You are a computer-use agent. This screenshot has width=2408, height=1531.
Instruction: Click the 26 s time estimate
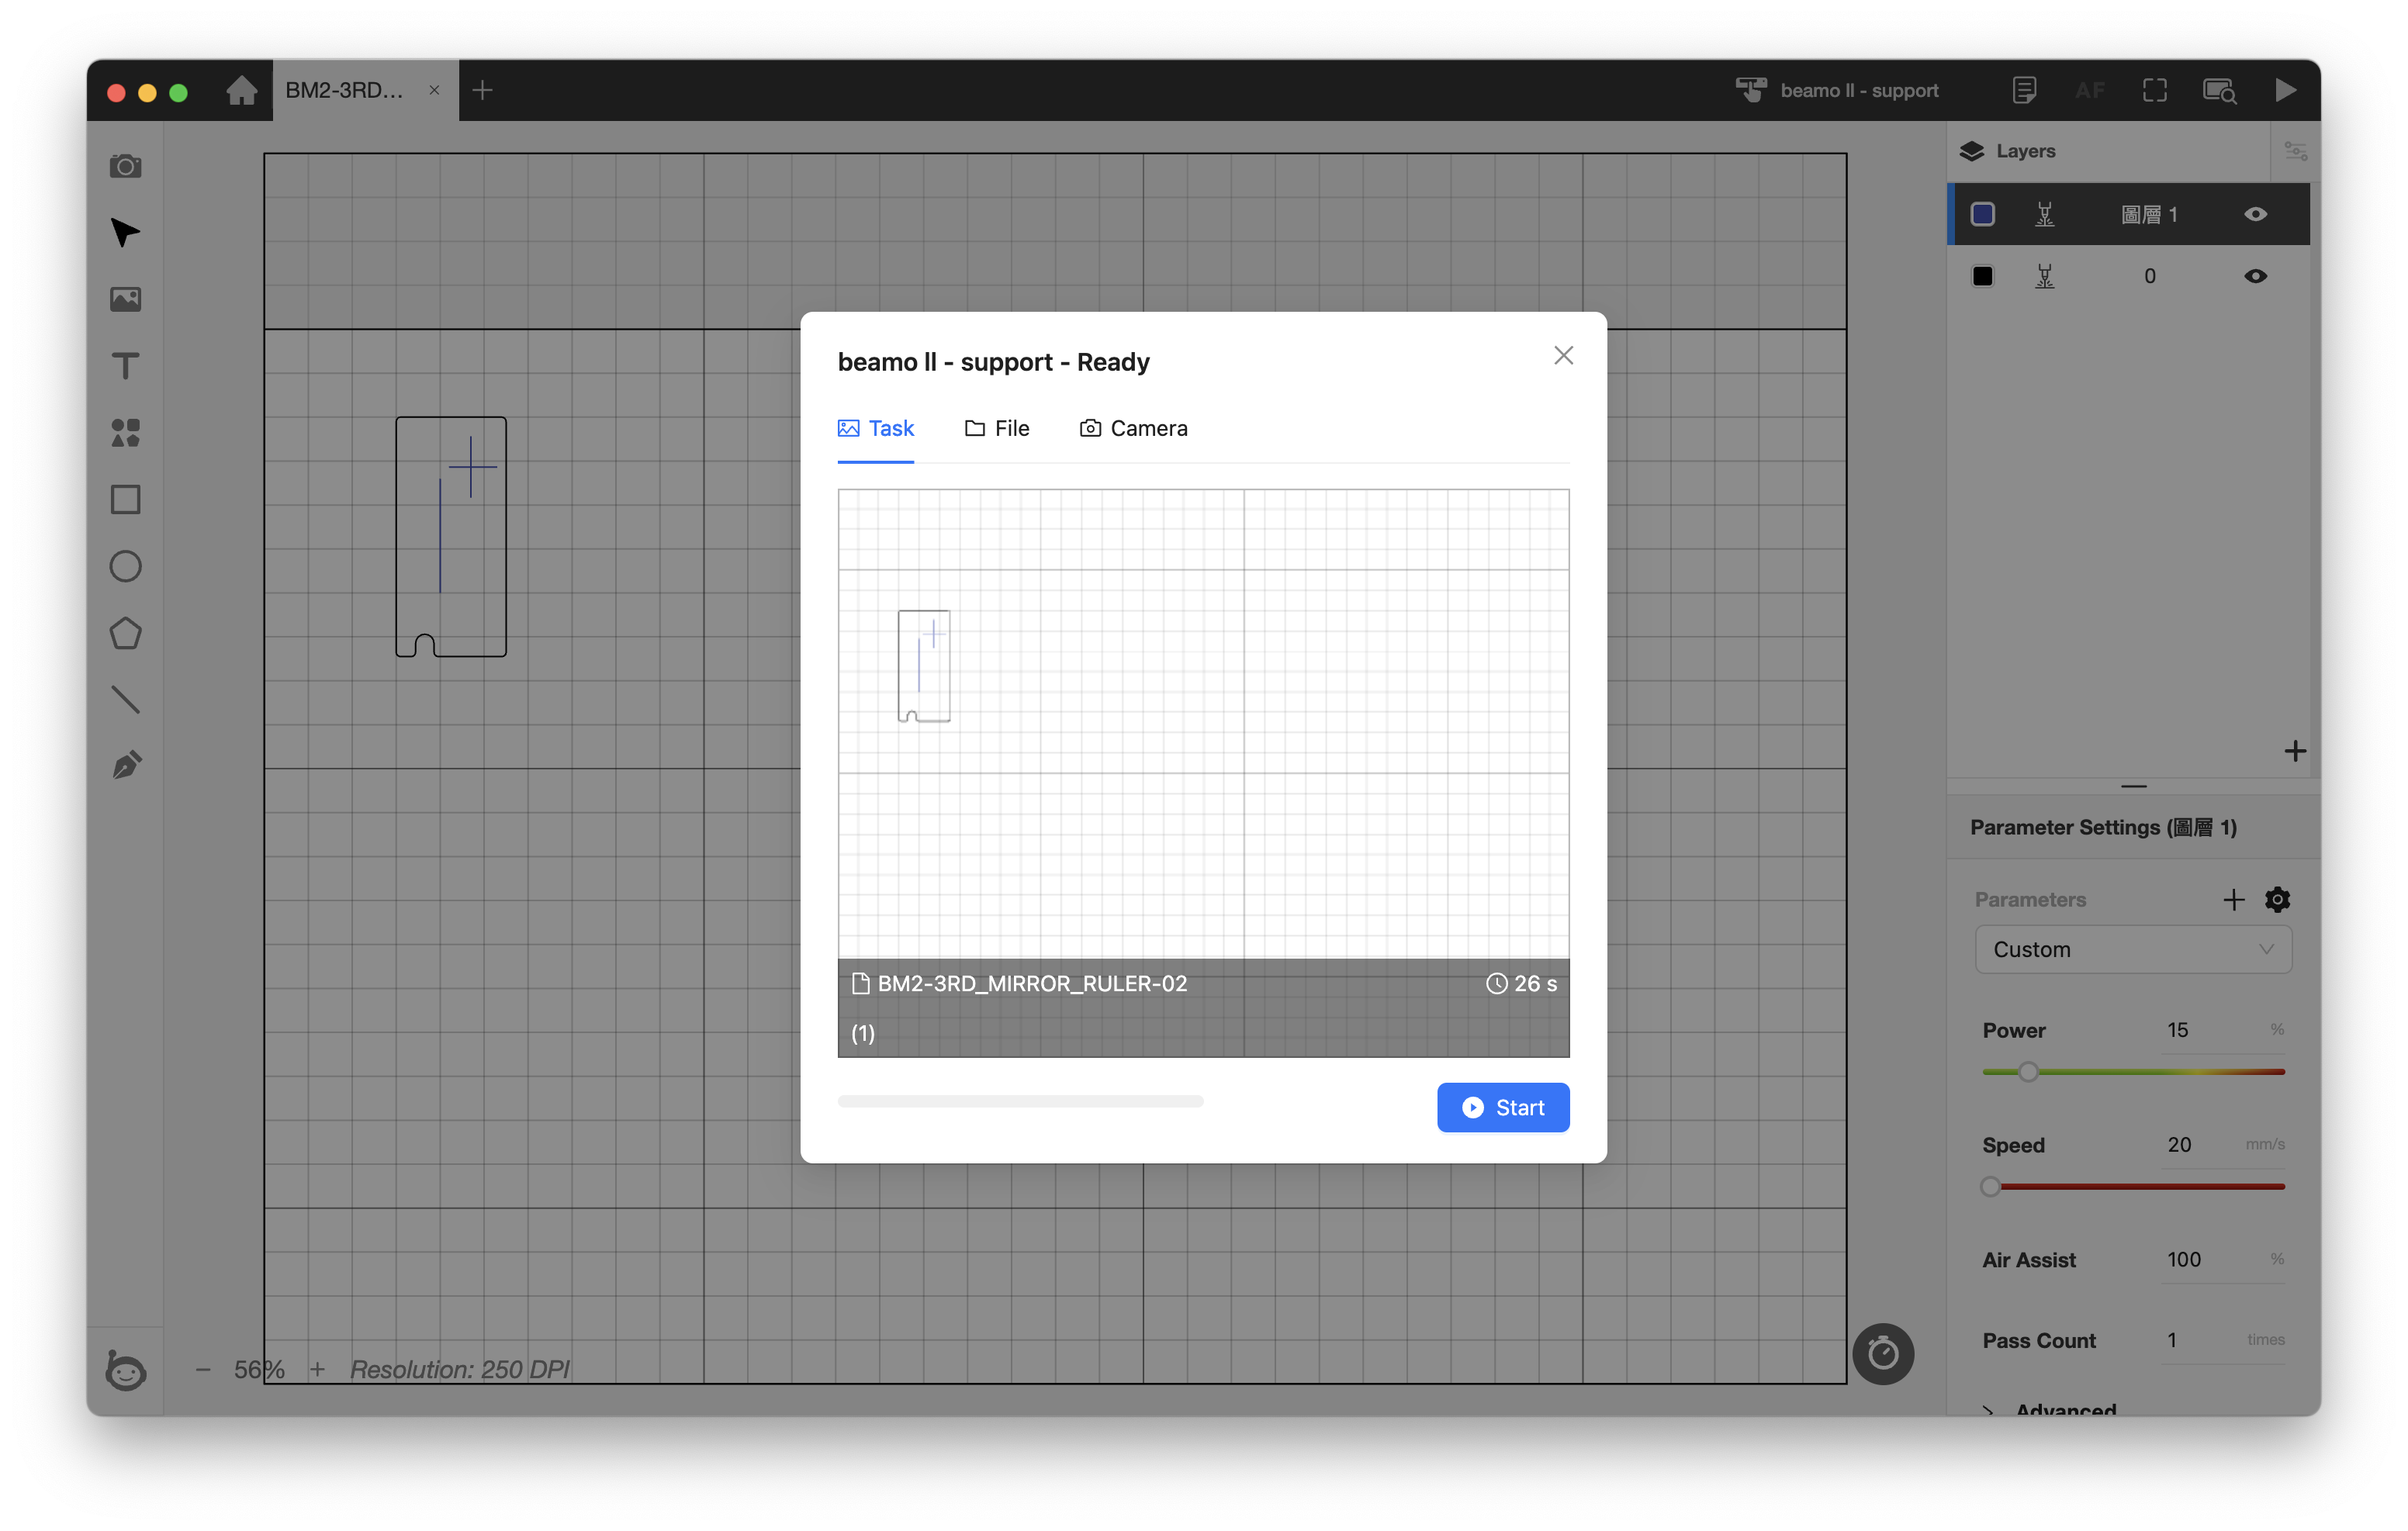pyautogui.click(x=1522, y=983)
